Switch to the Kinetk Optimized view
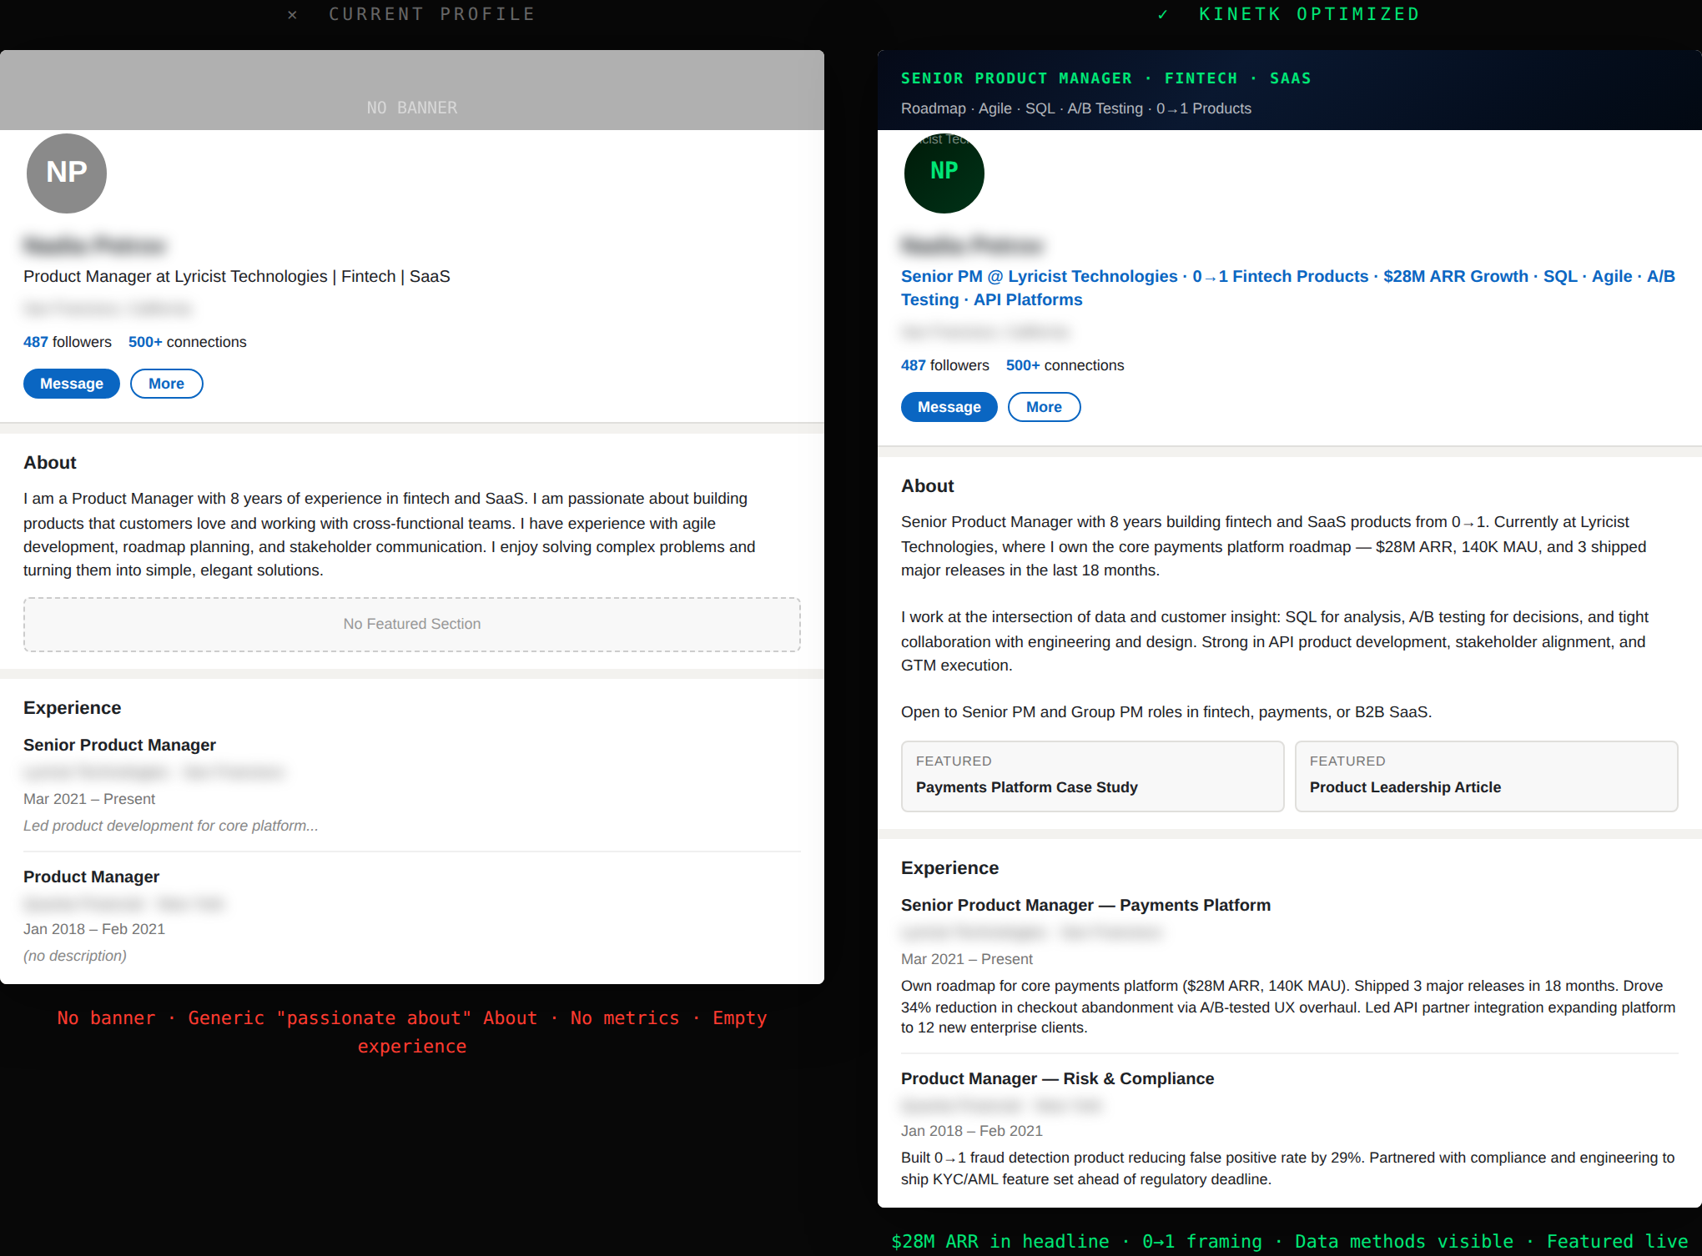This screenshot has height=1256, width=1702. pos(1309,13)
